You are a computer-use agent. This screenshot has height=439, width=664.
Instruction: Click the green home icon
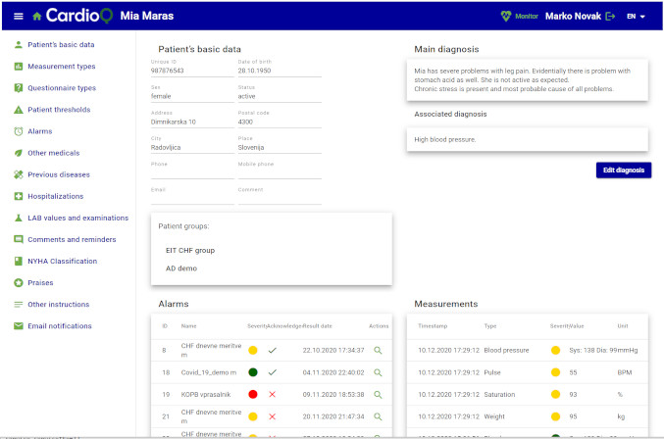[x=37, y=16]
